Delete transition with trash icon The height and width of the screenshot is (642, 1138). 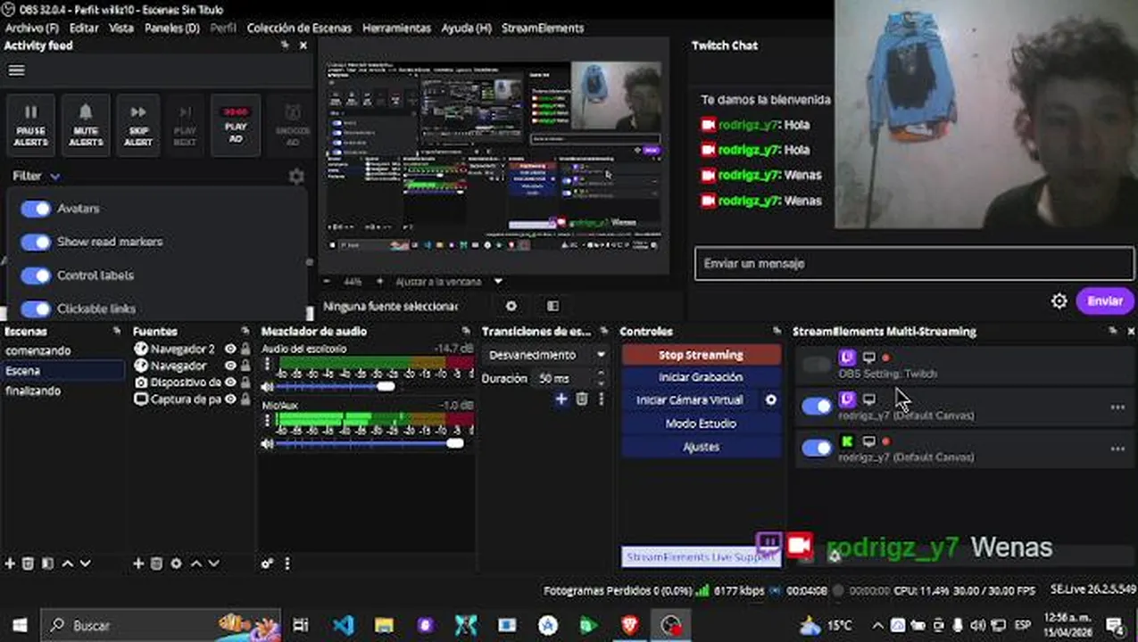(x=582, y=399)
